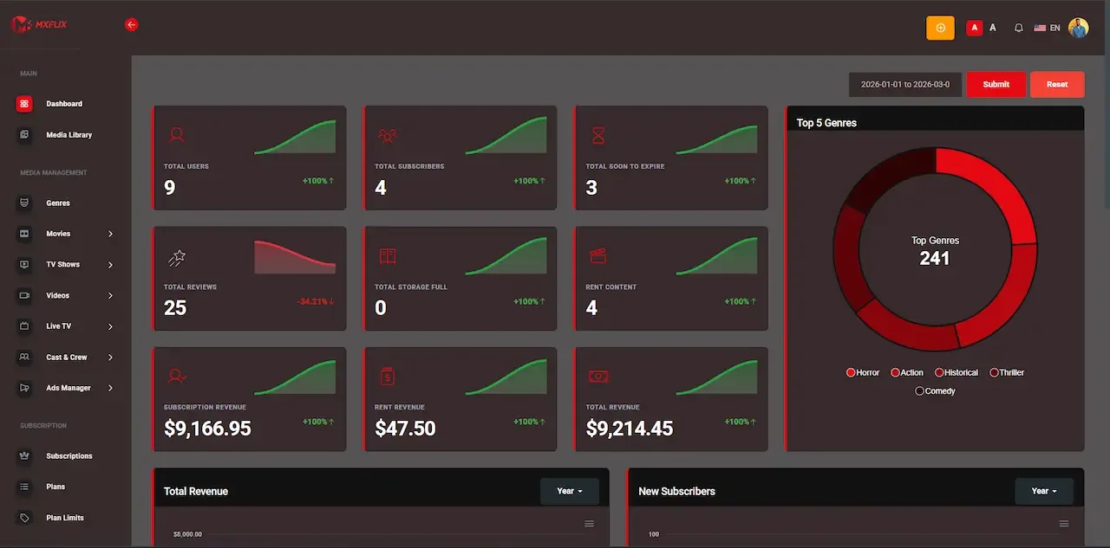Click the Submit button
Screen dimensions: 1110x548
pos(996,84)
